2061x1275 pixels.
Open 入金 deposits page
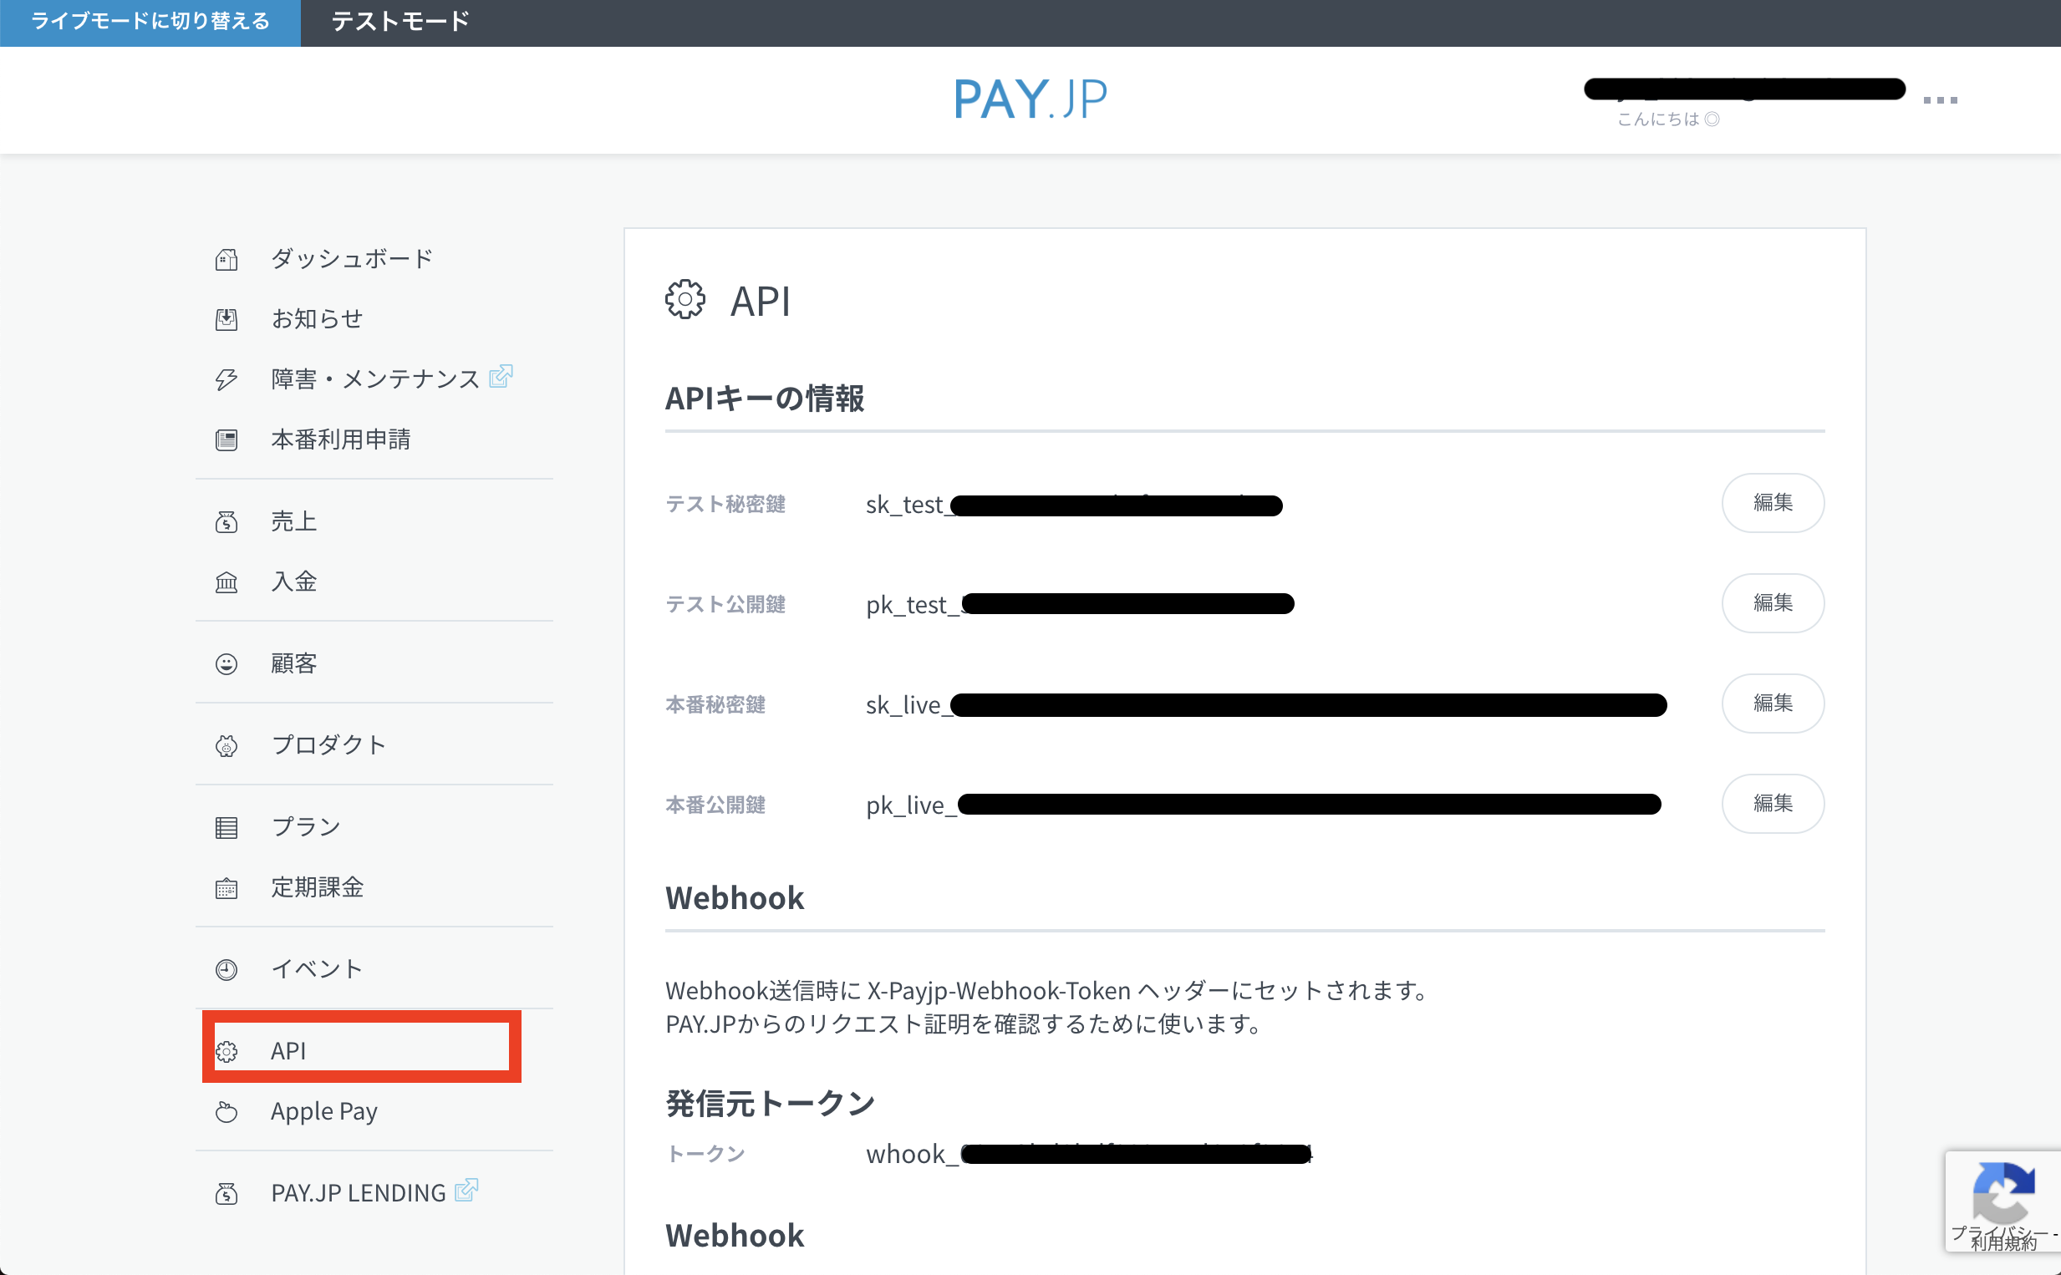pos(294,581)
